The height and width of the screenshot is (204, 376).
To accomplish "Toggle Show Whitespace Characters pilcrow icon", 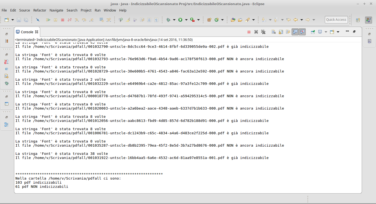I will coord(156,20).
